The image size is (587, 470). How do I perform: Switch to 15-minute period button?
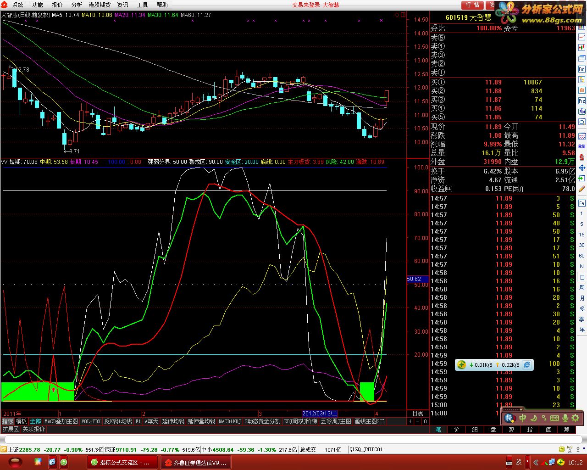pyautogui.click(x=582, y=235)
